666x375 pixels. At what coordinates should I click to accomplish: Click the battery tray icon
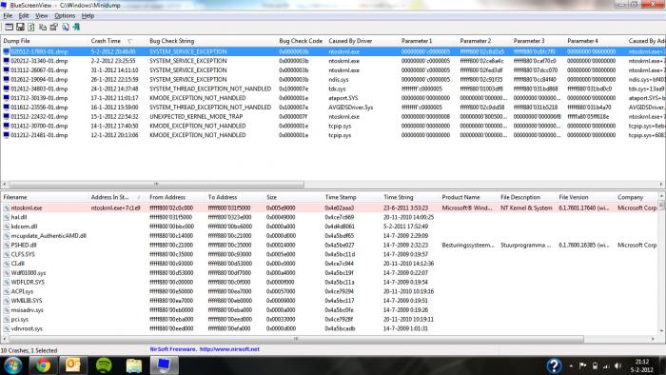tap(595, 365)
